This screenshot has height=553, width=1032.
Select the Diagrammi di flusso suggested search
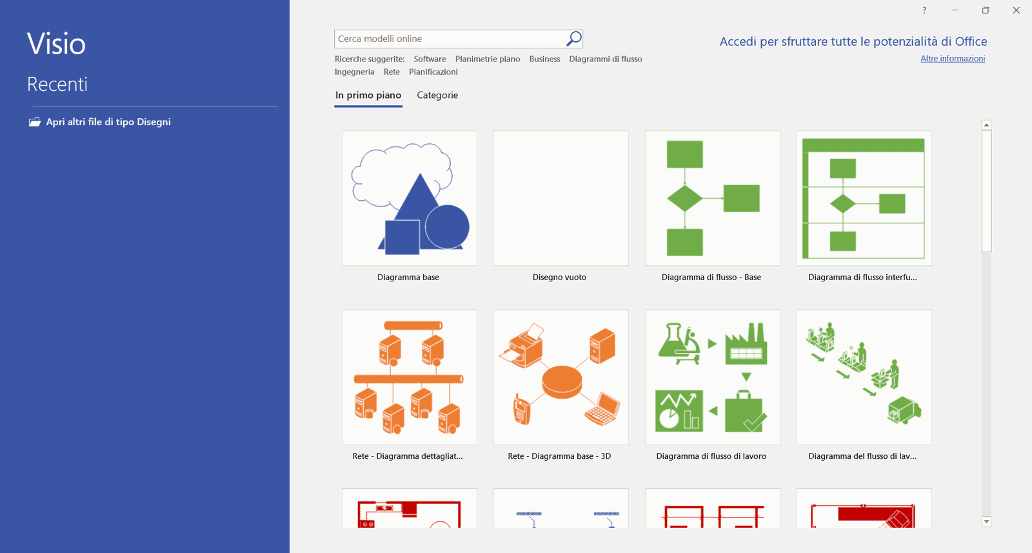[x=606, y=59]
